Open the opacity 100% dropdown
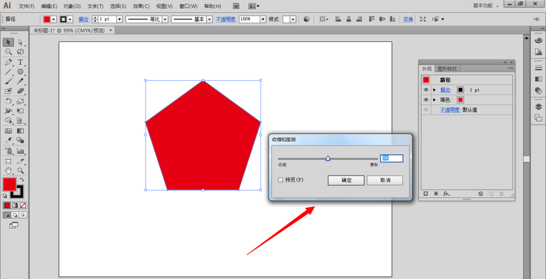Viewport: 546px width, 279px height. pos(263,20)
